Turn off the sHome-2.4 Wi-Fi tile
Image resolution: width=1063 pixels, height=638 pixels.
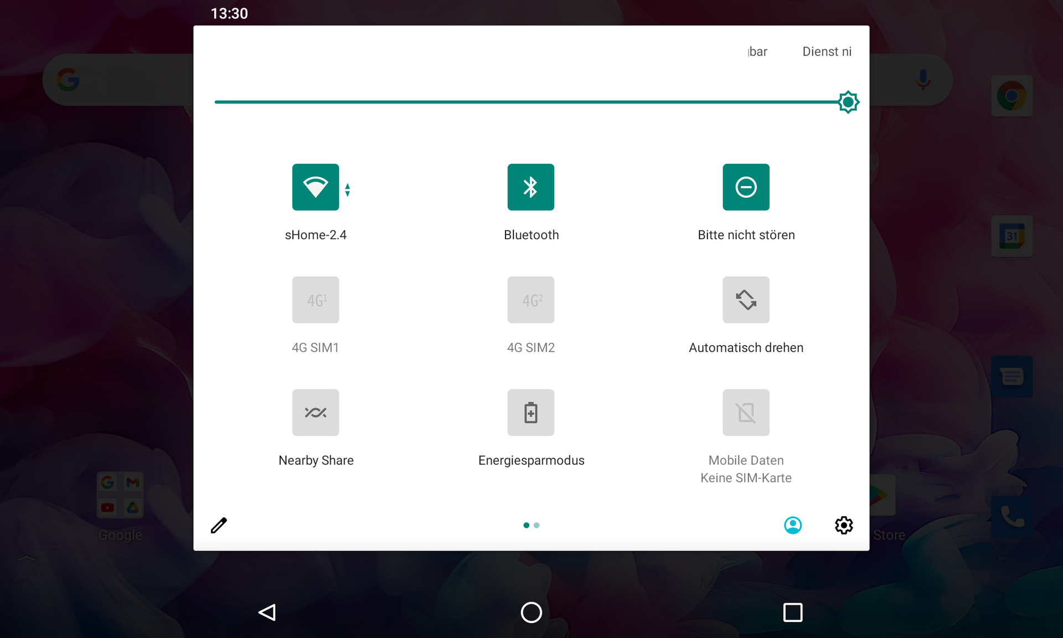click(x=315, y=187)
